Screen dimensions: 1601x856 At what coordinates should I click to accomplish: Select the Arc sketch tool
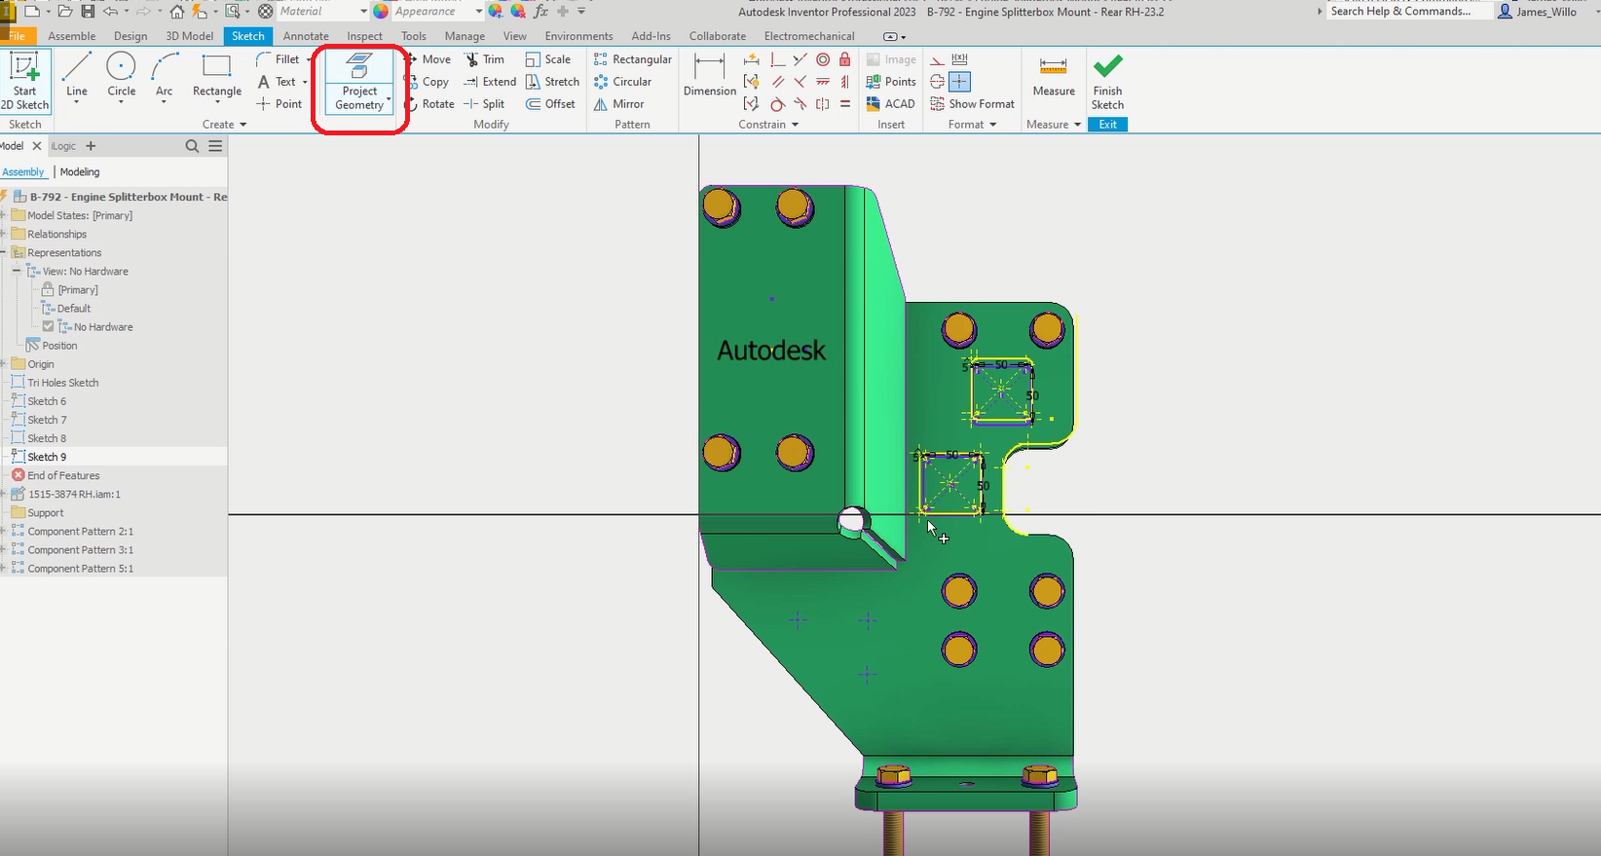(x=164, y=77)
